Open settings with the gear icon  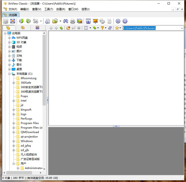pos(118,21)
